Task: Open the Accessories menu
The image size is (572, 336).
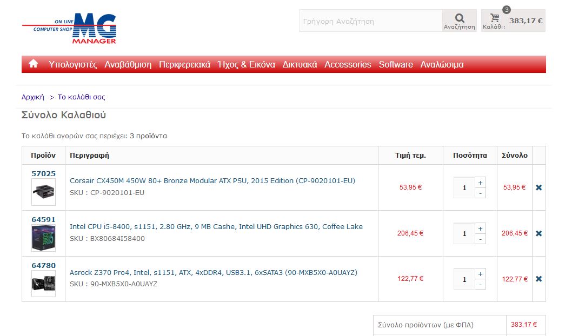Action: point(348,64)
